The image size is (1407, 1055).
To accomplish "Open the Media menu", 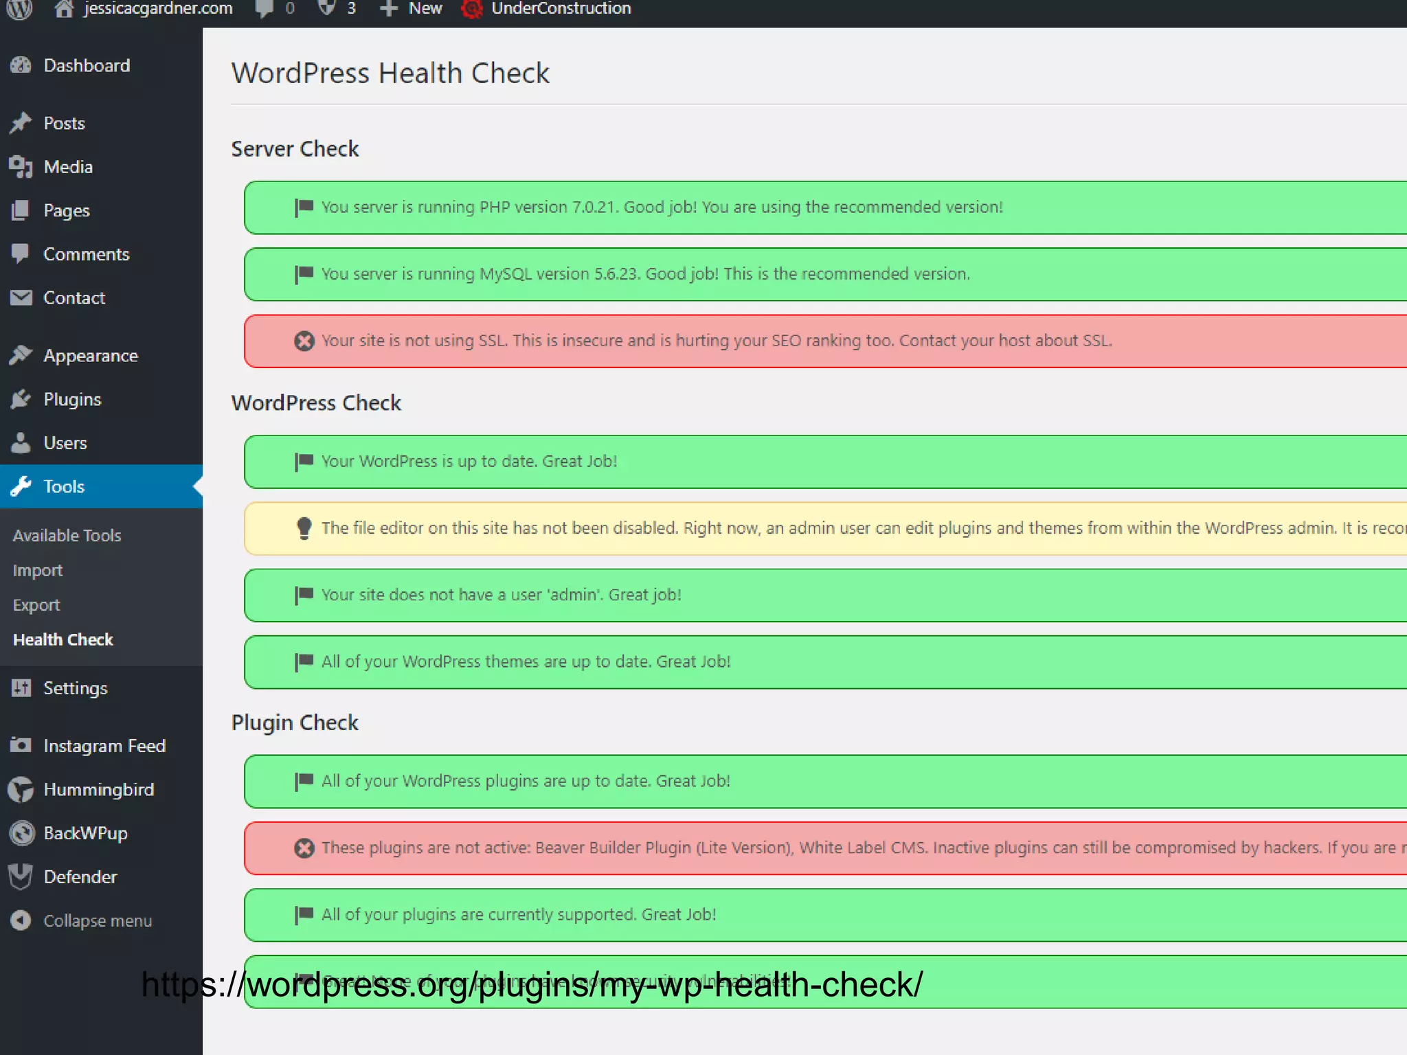I will tap(68, 166).
